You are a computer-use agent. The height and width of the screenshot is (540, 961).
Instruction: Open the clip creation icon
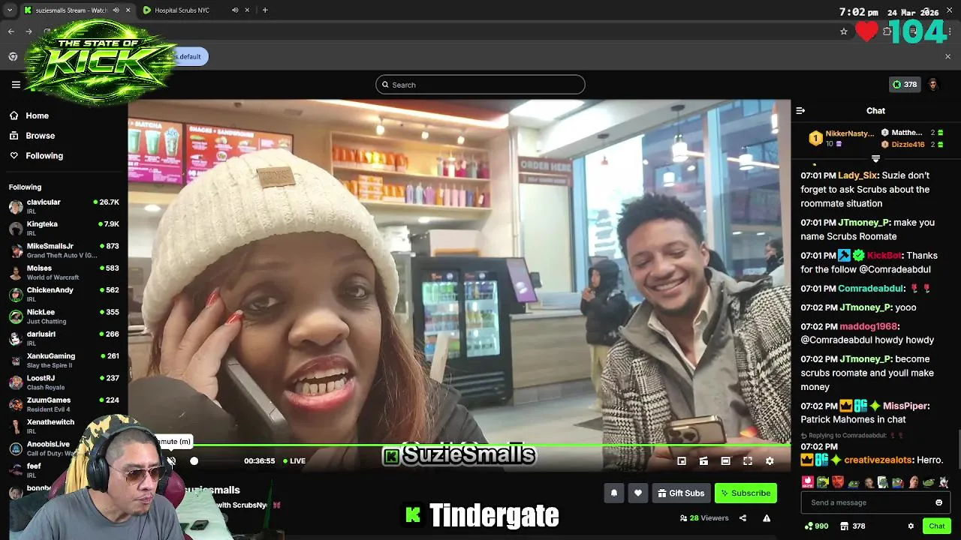tap(703, 460)
